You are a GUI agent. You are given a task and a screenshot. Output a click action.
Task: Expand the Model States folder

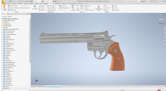click(x=2, y=20)
